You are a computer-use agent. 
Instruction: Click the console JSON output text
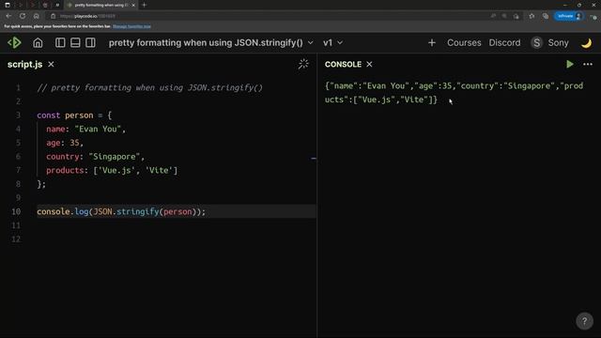(x=454, y=92)
